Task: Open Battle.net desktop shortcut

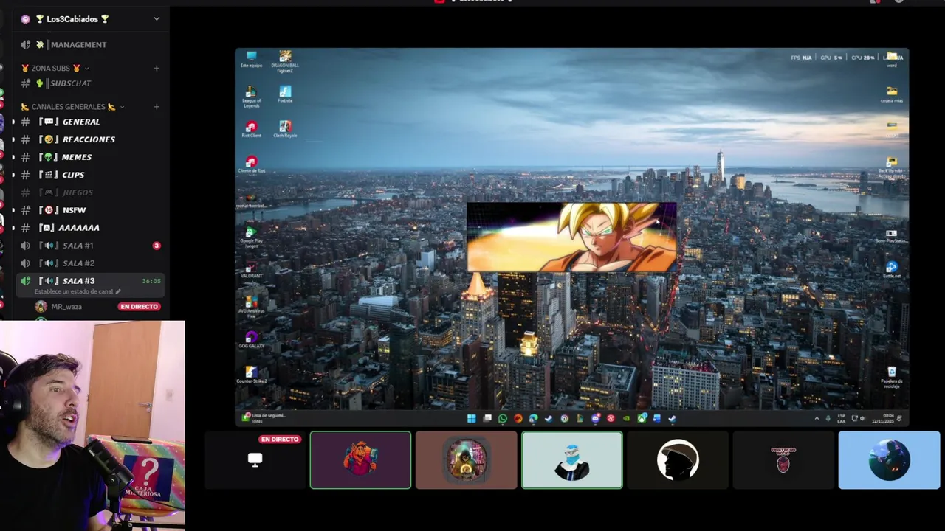Action: click(892, 270)
